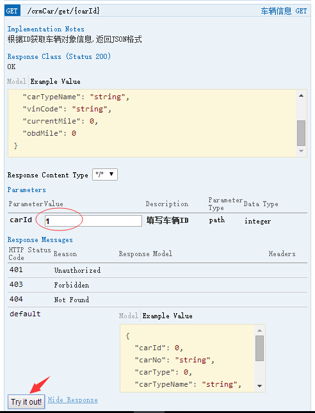Switch to the Model tab under Response Class
The image size is (315, 413).
[17, 81]
